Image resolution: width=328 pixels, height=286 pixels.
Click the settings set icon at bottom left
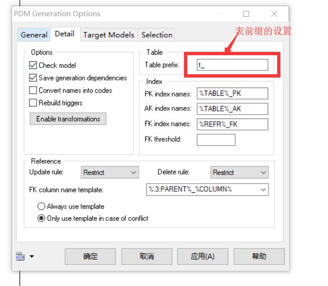[x=20, y=256]
